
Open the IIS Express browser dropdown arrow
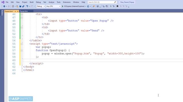pos(86,7)
